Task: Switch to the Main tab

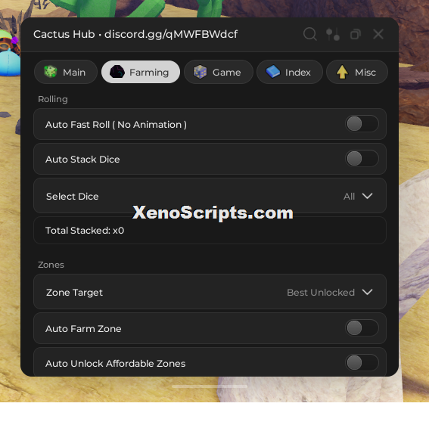Action: [66, 72]
